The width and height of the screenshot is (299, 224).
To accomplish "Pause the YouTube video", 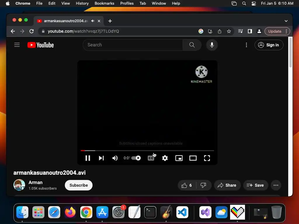I will 88,158.
